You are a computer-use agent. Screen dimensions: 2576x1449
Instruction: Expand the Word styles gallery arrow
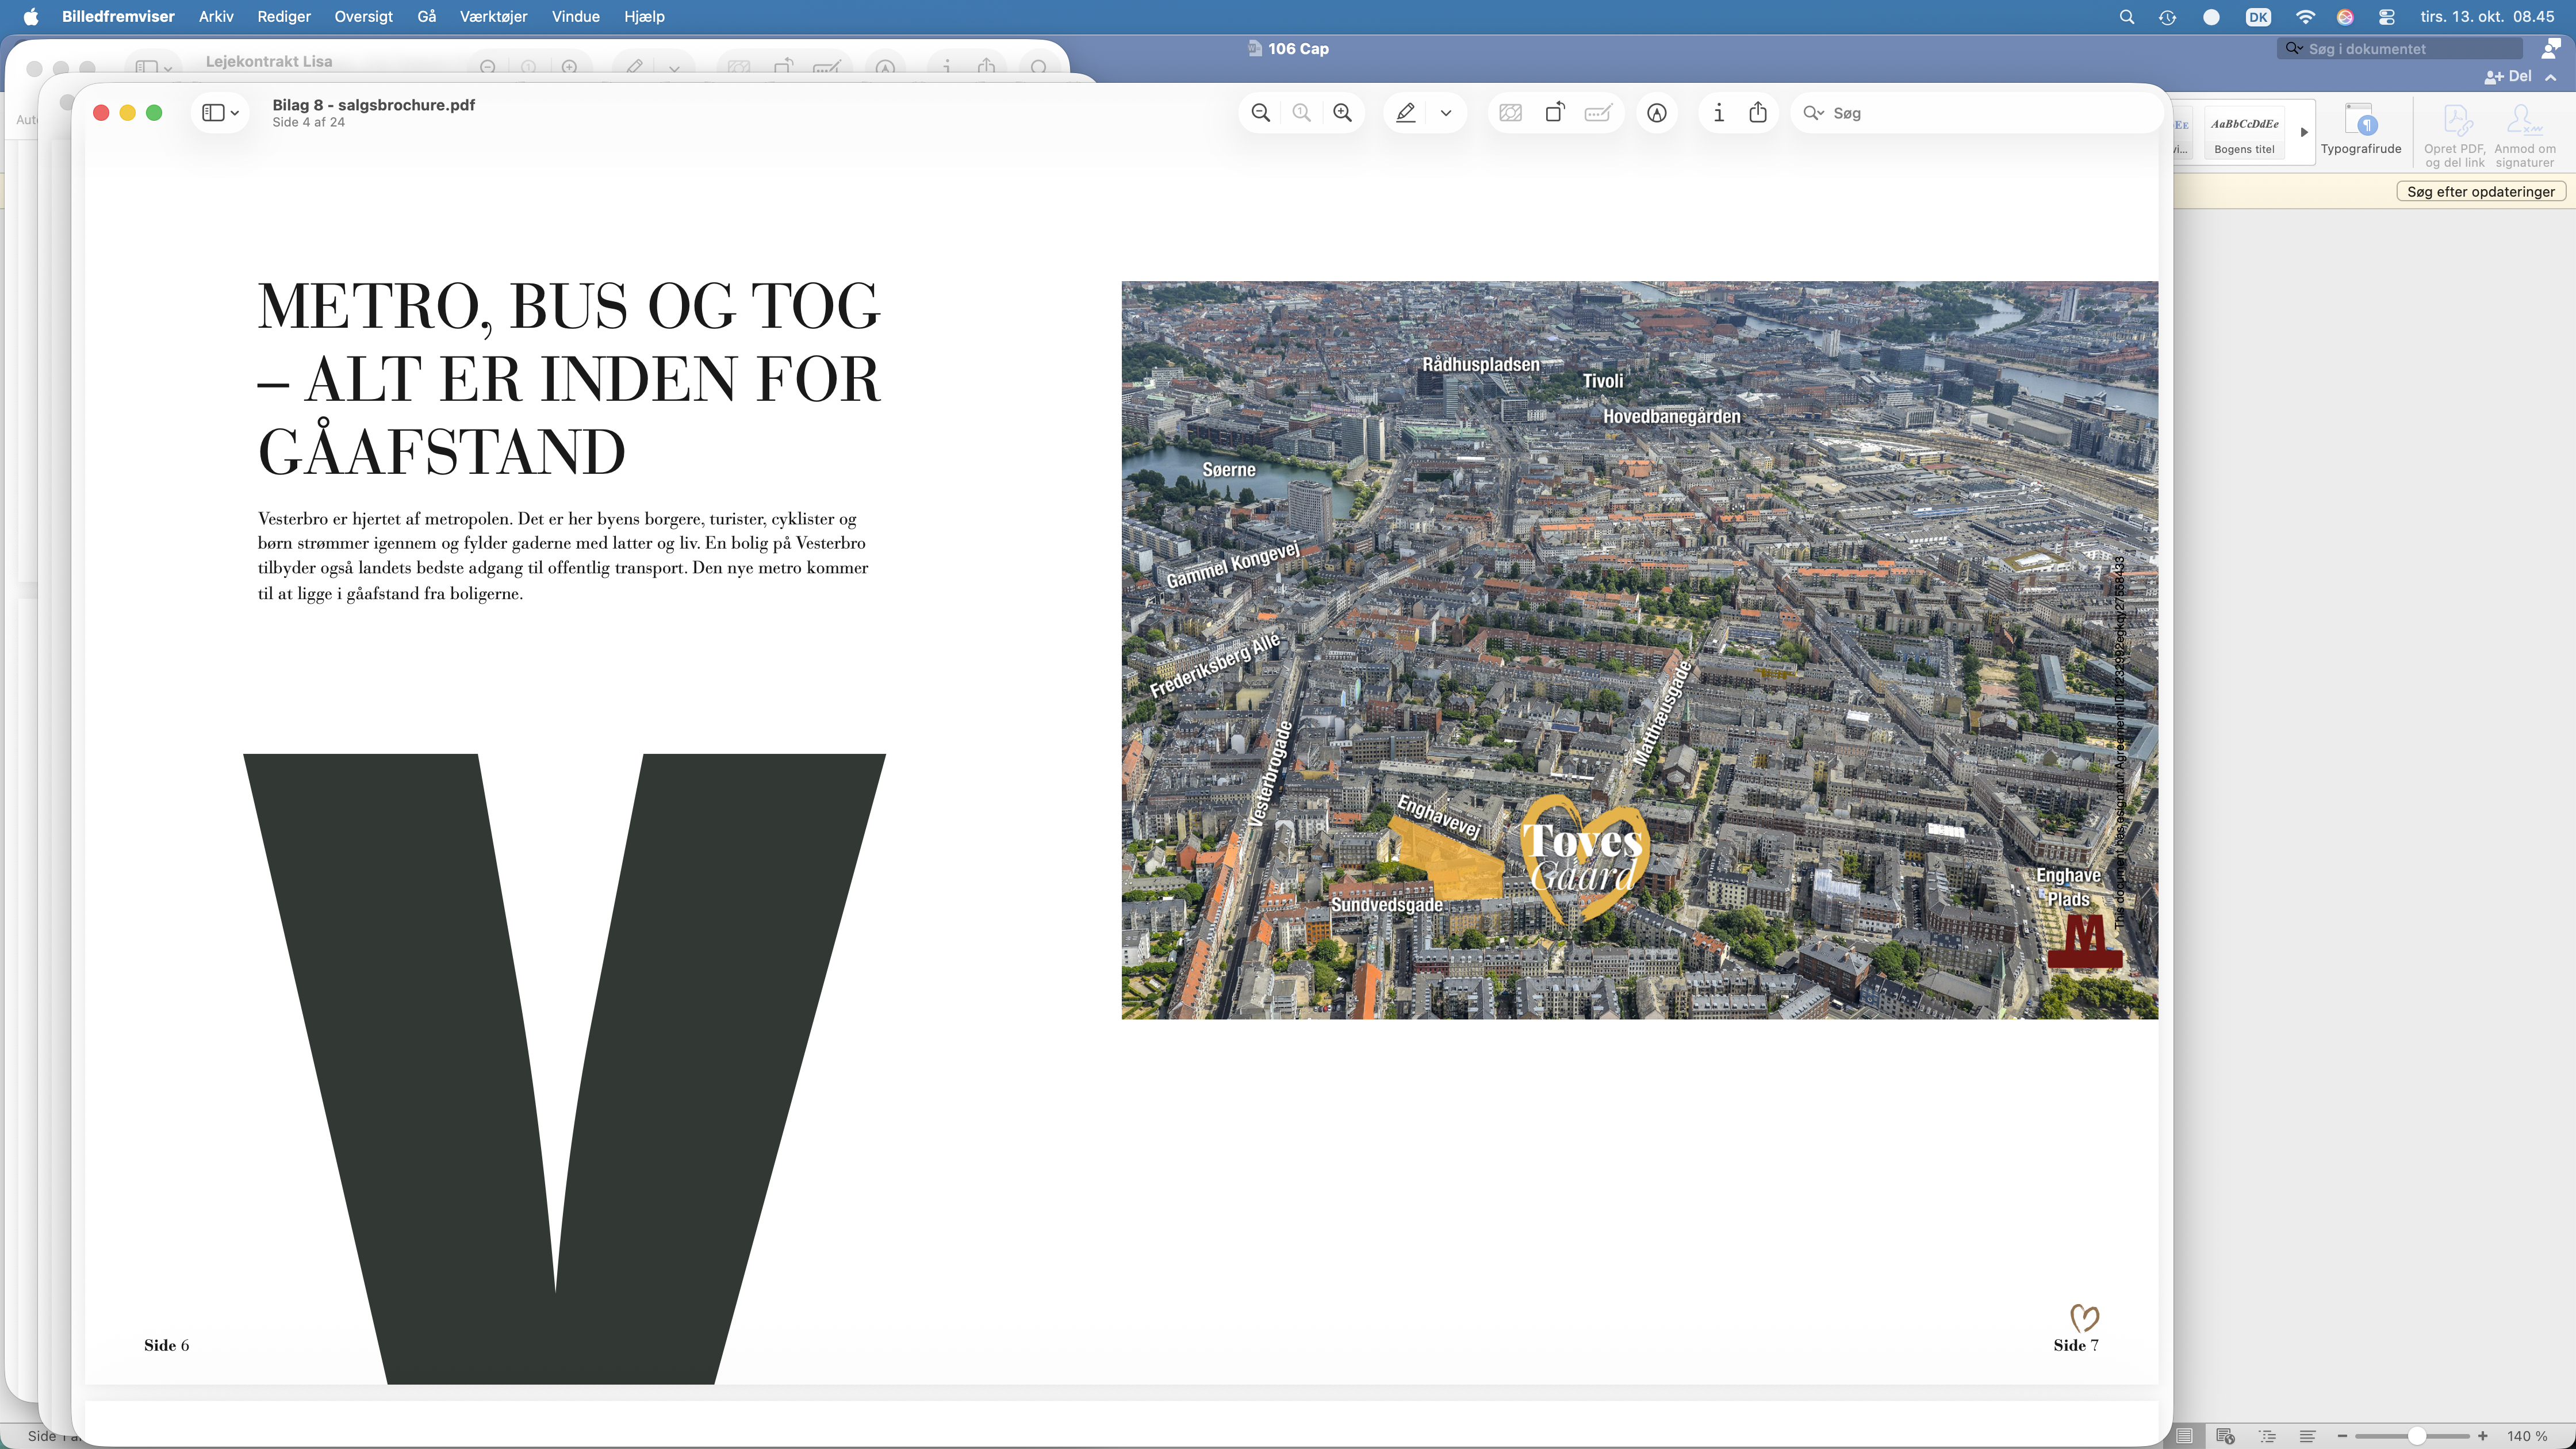tap(2304, 132)
